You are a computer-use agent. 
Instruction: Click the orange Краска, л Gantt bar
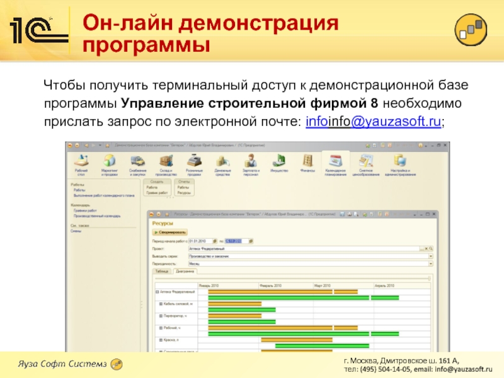[x=297, y=340]
